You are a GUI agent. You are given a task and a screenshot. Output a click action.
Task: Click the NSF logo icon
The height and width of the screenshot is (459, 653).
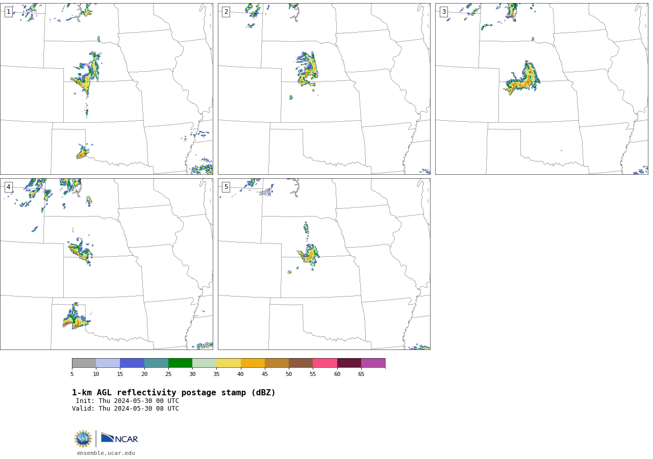tap(83, 439)
